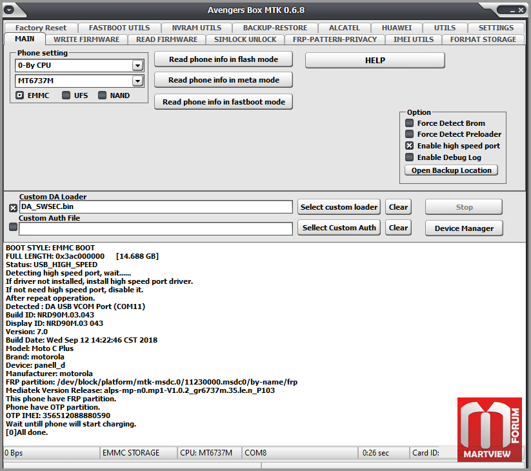Click '[0]All done.' log line
Image resolution: width=531 pixels, height=471 pixels.
[x=26, y=432]
